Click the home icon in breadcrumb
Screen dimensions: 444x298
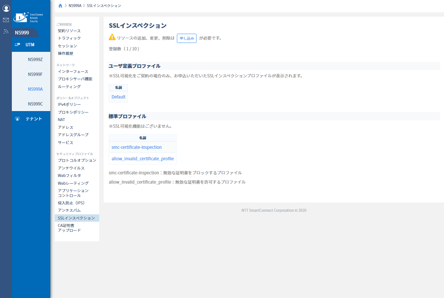point(61,6)
